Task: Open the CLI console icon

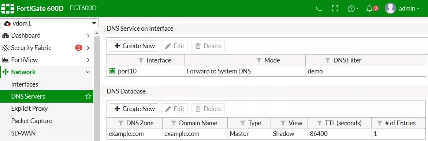Action: click(319, 8)
